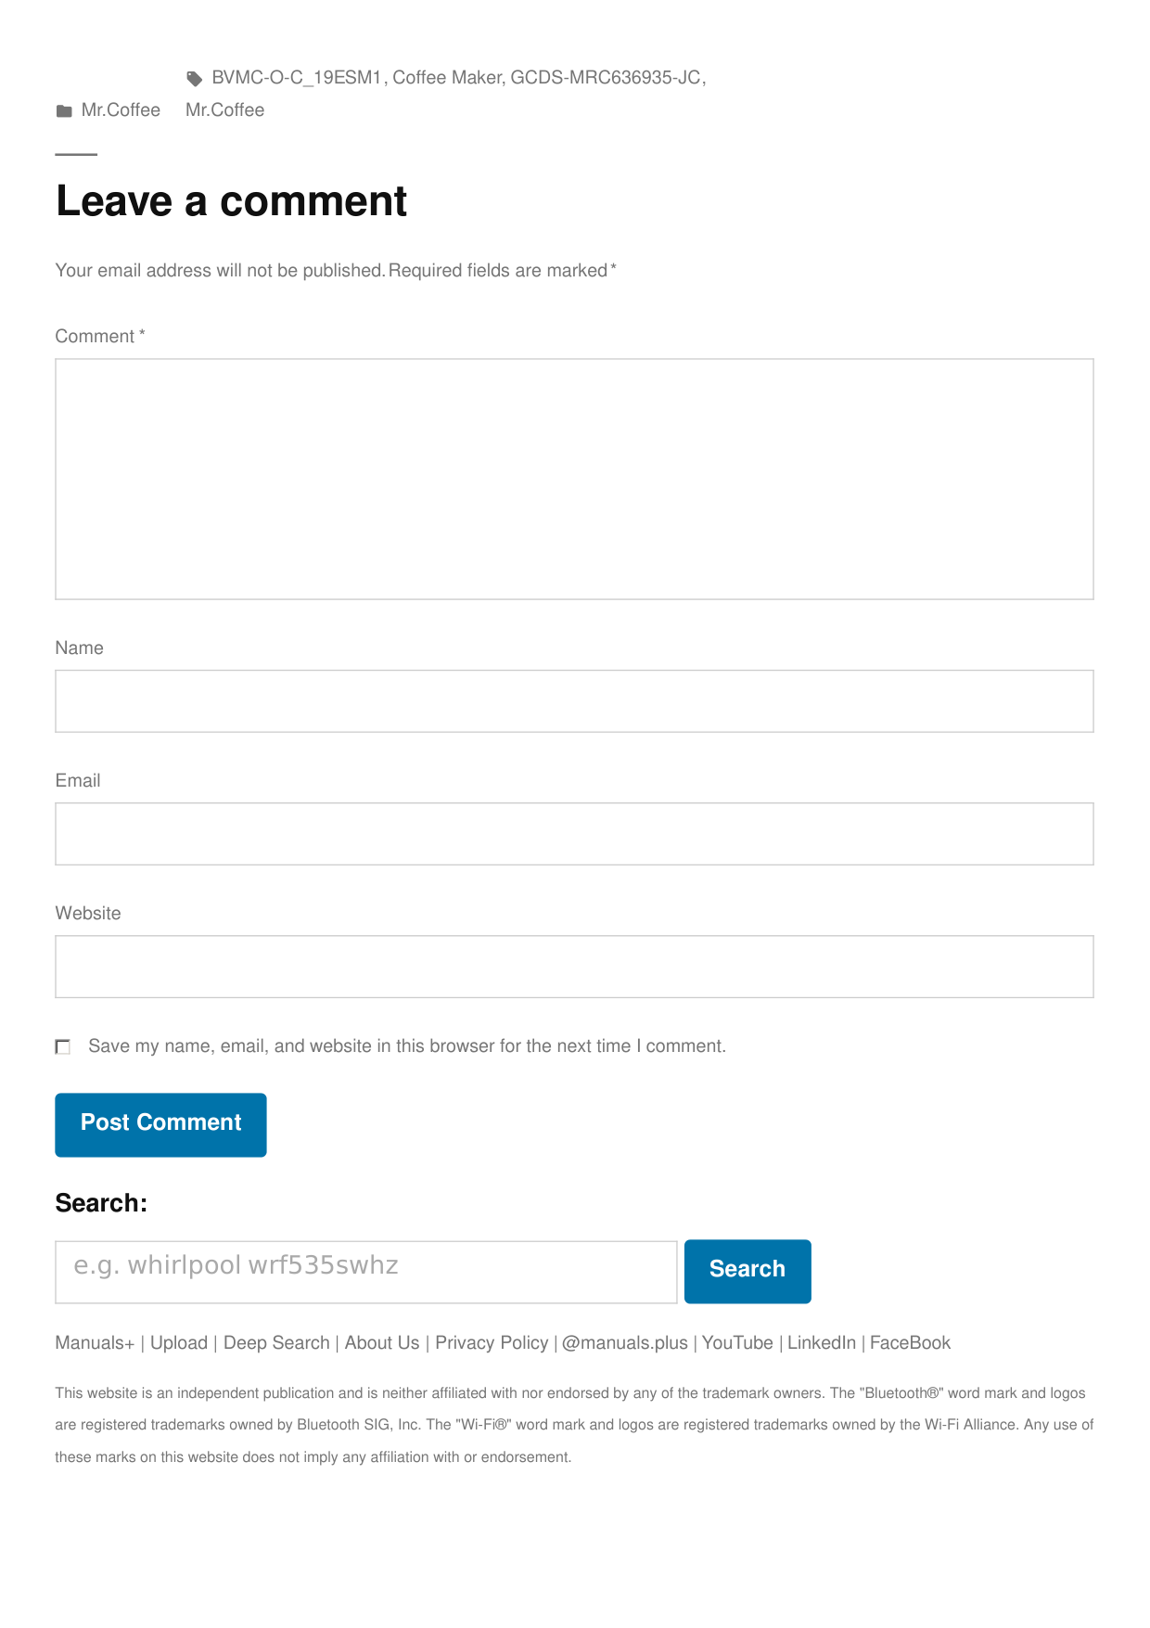
Task: Open the Manuals+ footer link
Action: click(x=95, y=1343)
